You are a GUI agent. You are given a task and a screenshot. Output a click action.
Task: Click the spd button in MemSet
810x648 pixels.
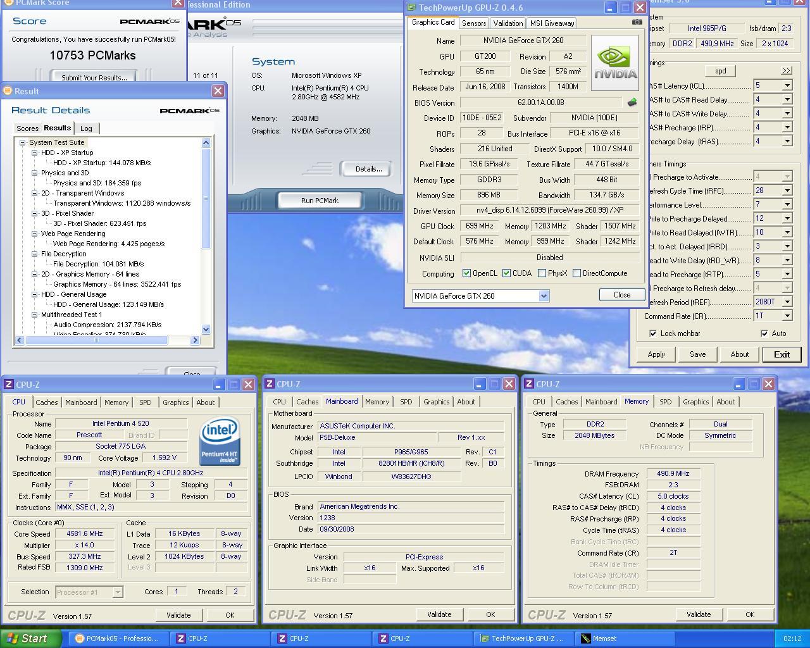721,71
